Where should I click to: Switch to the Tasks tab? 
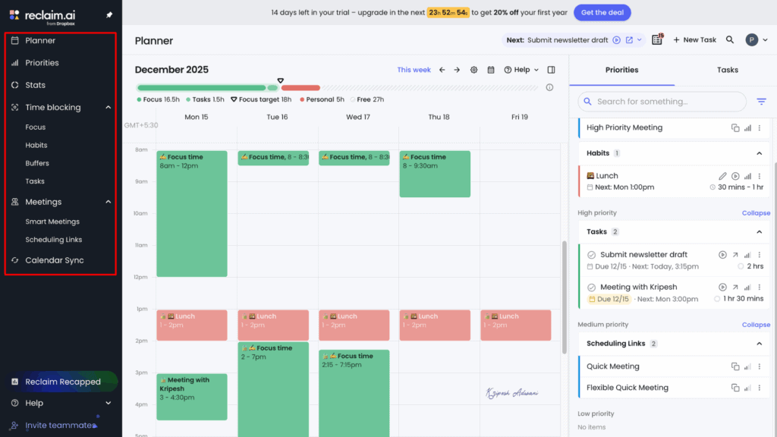(x=726, y=69)
